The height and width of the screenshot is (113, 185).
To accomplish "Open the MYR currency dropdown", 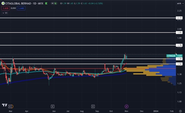I will point(180,3).
